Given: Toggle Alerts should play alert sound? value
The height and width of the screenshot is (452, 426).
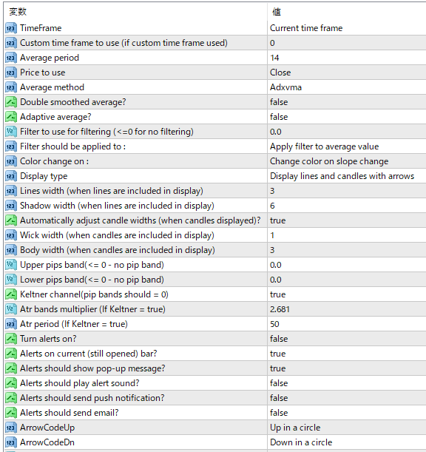Looking at the screenshot, I should point(347,383).
